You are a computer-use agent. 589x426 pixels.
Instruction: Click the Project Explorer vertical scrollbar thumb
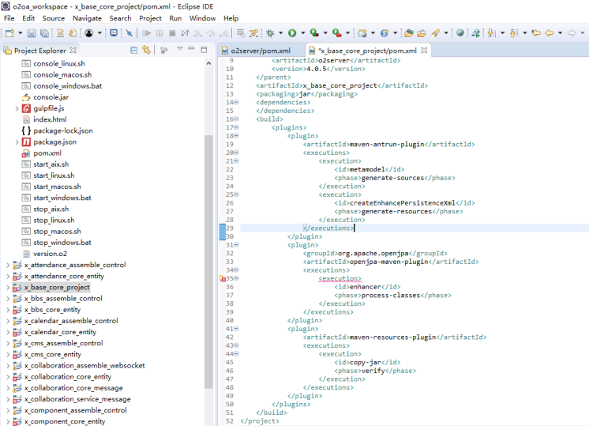(x=209, y=262)
